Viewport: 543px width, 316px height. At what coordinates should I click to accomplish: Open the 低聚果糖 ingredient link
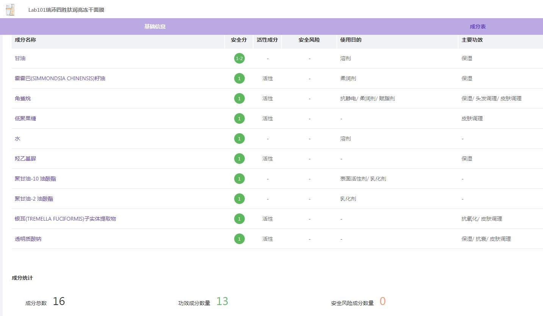(x=25, y=118)
